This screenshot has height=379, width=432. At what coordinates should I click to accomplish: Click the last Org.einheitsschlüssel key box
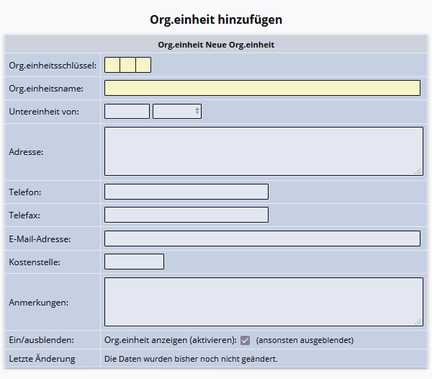pyautogui.click(x=143, y=65)
